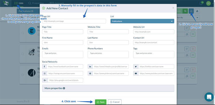Focus the Facebook username URL field
The width and height of the screenshot is (215, 105).
(x=65, y=66)
